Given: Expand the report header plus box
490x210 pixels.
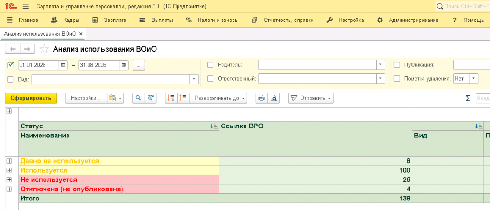Looking at the screenshot, I should [9, 111].
